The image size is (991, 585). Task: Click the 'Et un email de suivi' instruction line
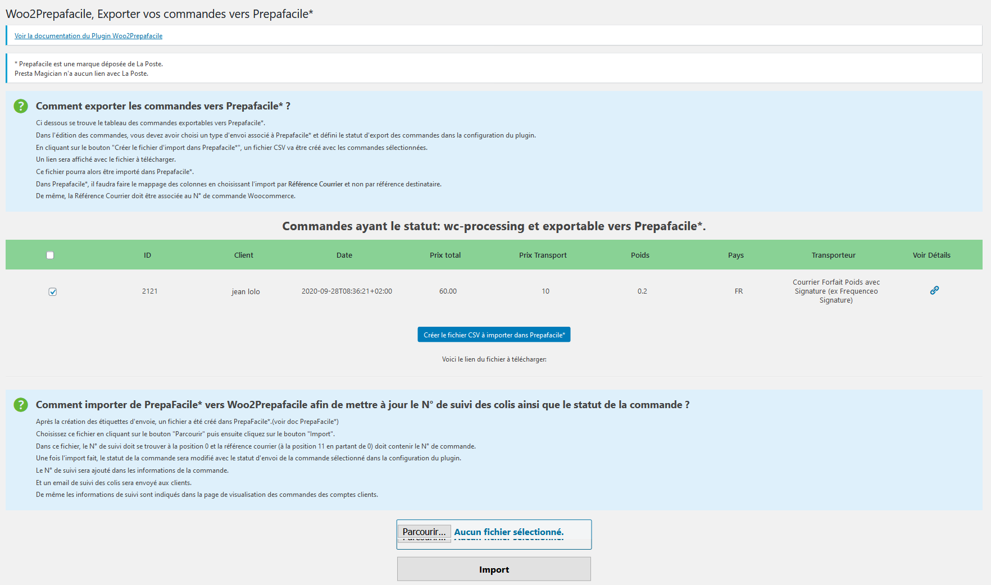(x=113, y=483)
